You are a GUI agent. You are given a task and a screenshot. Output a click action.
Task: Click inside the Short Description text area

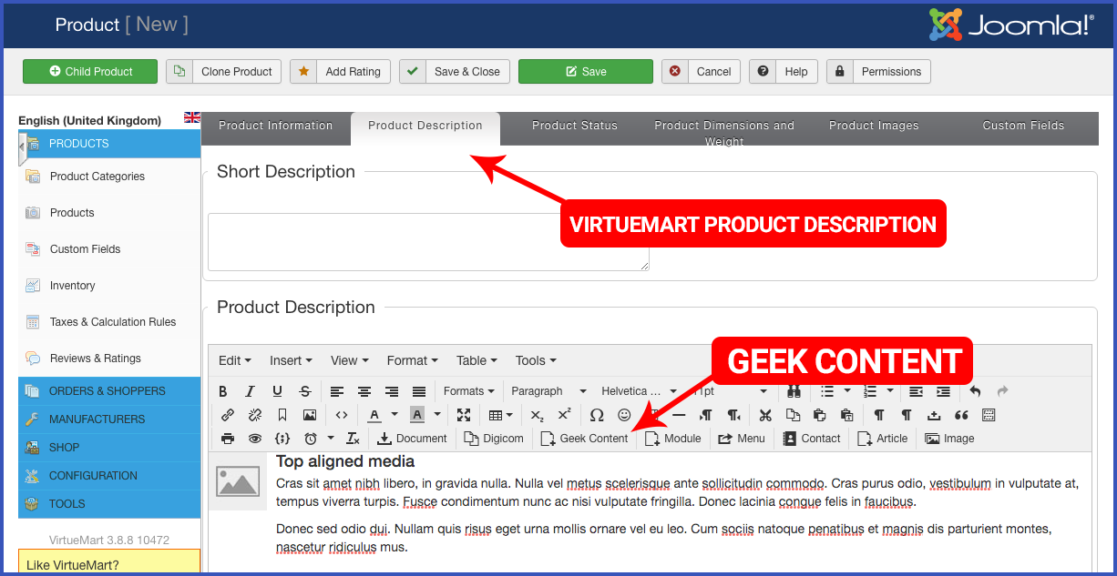click(x=428, y=242)
